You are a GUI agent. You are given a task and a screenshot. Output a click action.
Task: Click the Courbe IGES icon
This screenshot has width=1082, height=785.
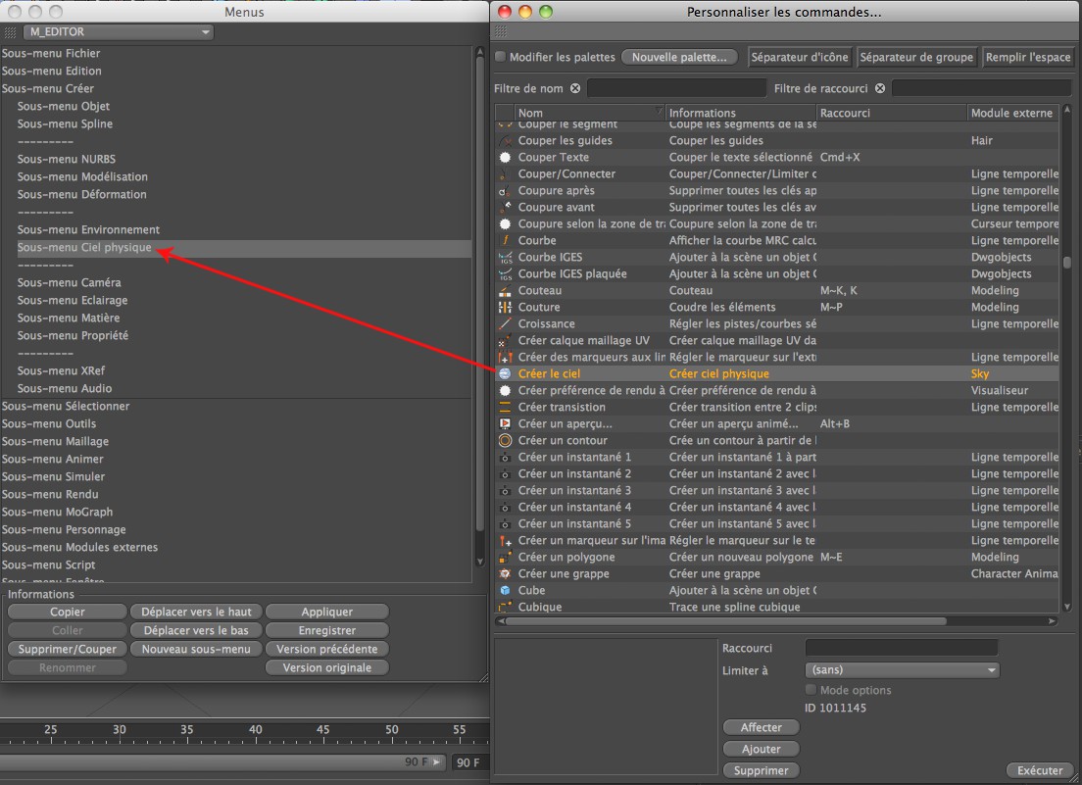click(505, 257)
